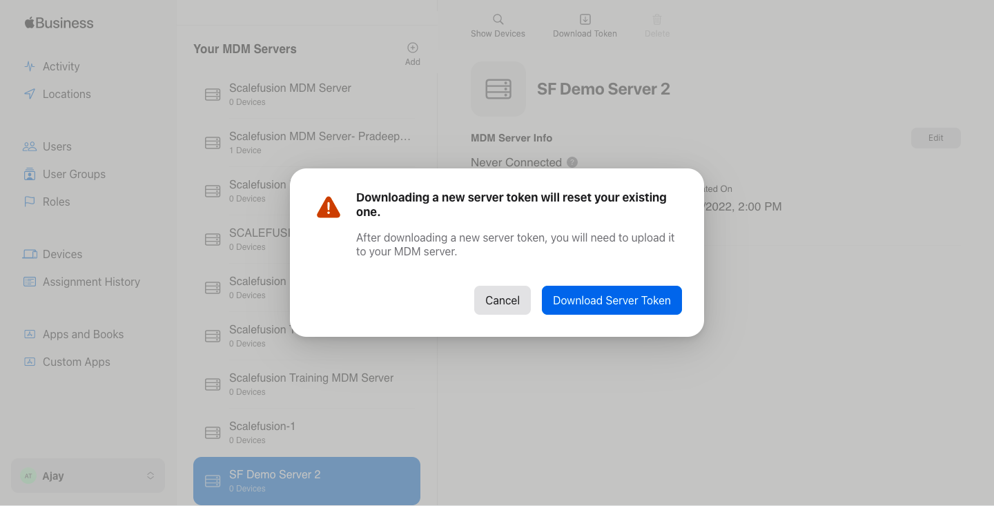Open Custom Apps section
This screenshot has width=994, height=508.
(x=76, y=362)
